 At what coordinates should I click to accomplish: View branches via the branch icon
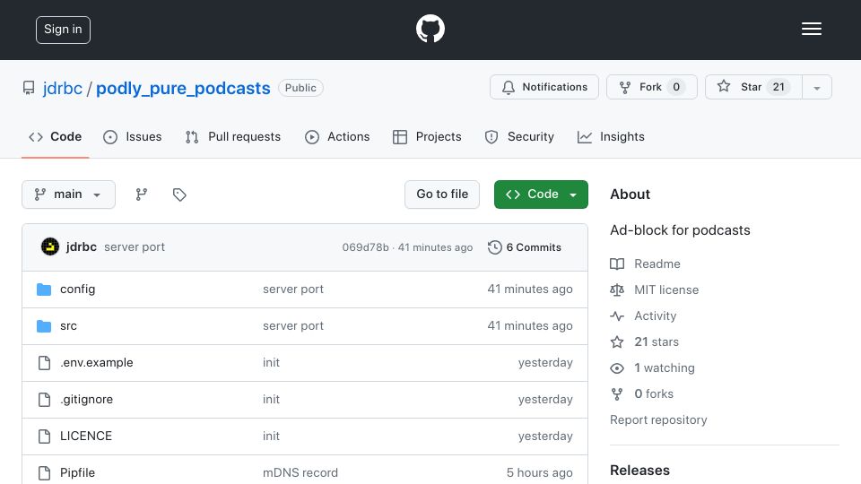142,194
